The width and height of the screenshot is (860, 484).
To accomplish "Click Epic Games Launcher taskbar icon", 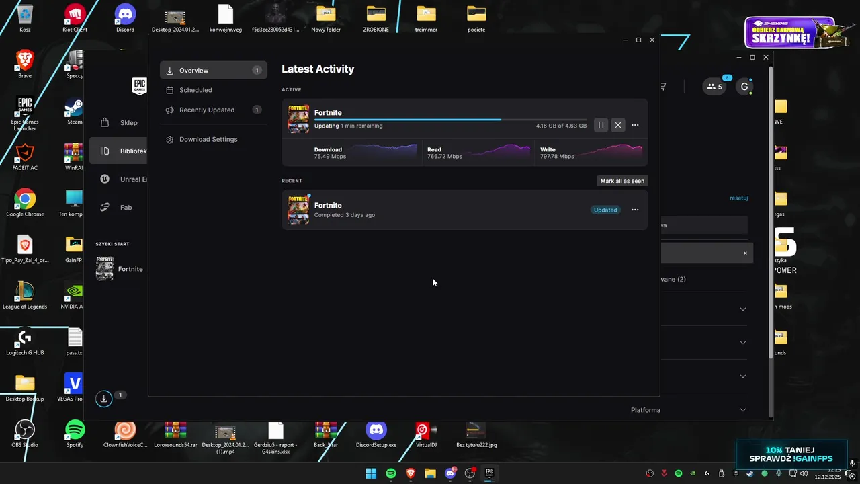I will tap(490, 473).
